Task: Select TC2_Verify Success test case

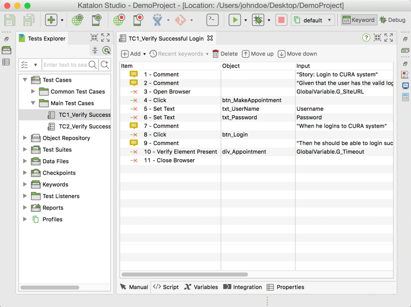Action: (84, 127)
